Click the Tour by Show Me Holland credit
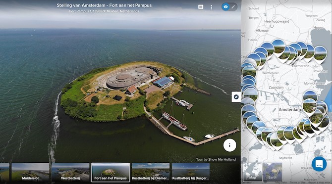 click(216, 159)
